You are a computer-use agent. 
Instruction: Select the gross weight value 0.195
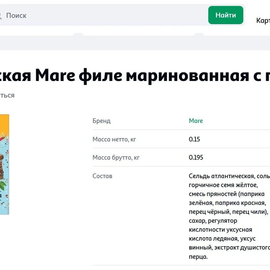(196, 157)
